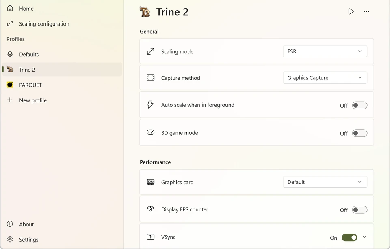Viewport: 390px width, 249px height.
Task: Open the Scaling mode FSR dropdown
Action: 325,51
